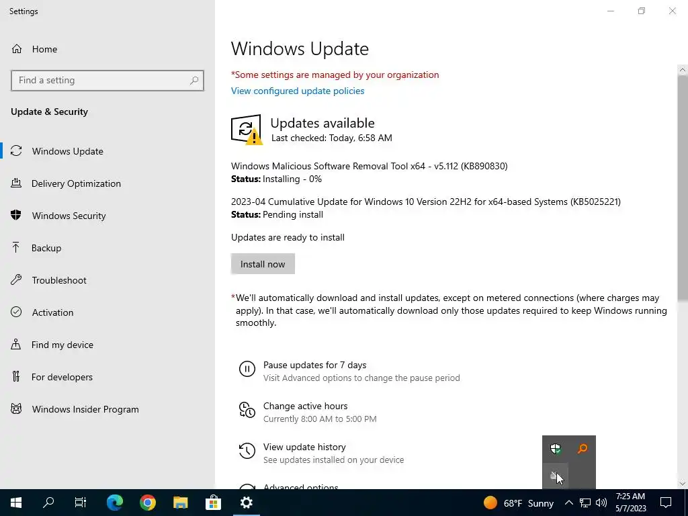The height and width of the screenshot is (516, 688).
Task: Open the 68°F Sunny weather widget
Action: coord(518,503)
